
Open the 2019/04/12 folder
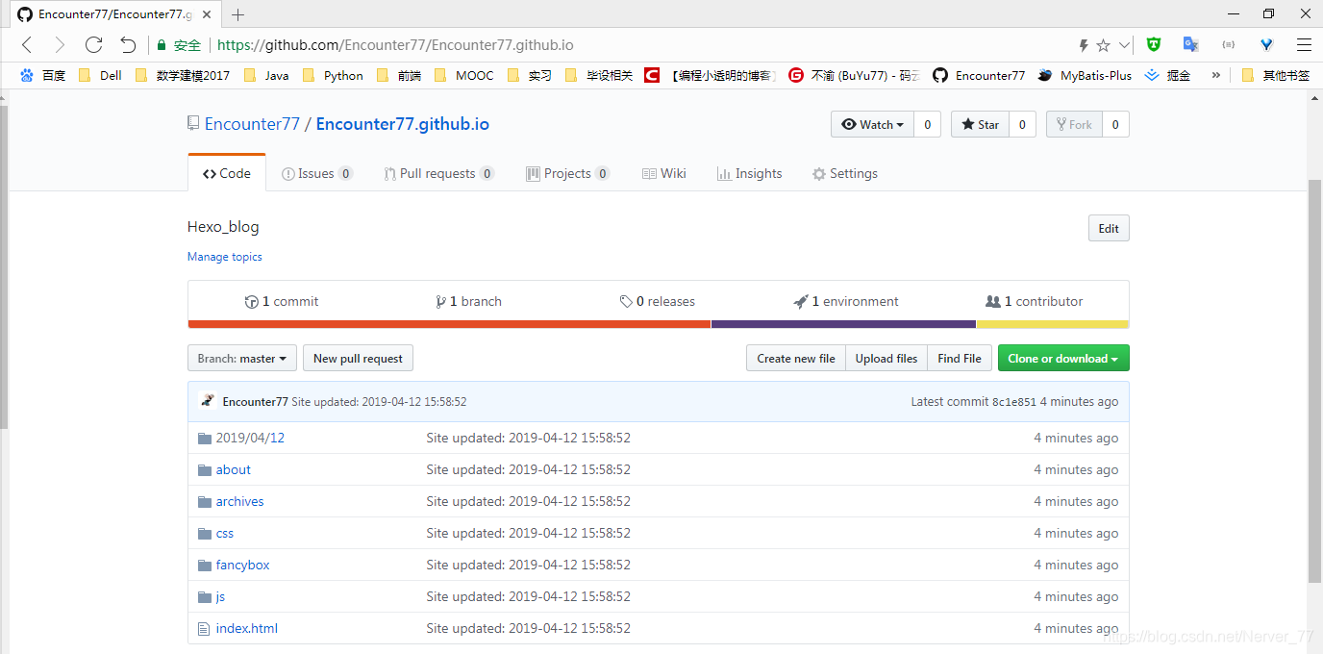pyautogui.click(x=250, y=438)
